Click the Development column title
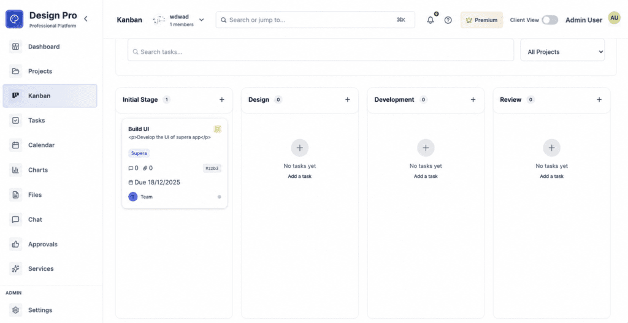 coord(394,100)
